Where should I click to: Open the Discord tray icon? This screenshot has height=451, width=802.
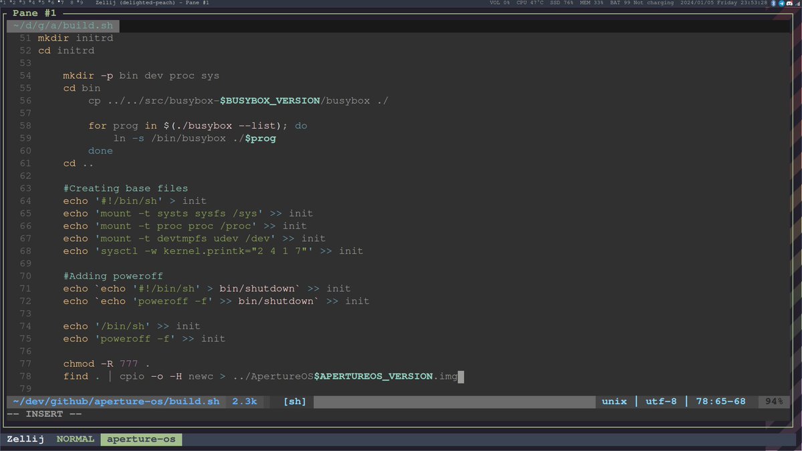pyautogui.click(x=789, y=3)
